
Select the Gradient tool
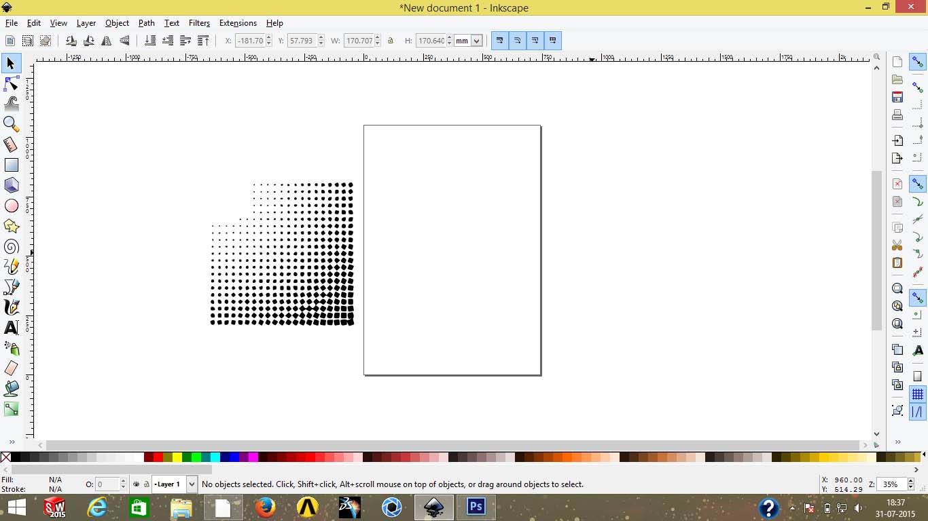(12, 409)
